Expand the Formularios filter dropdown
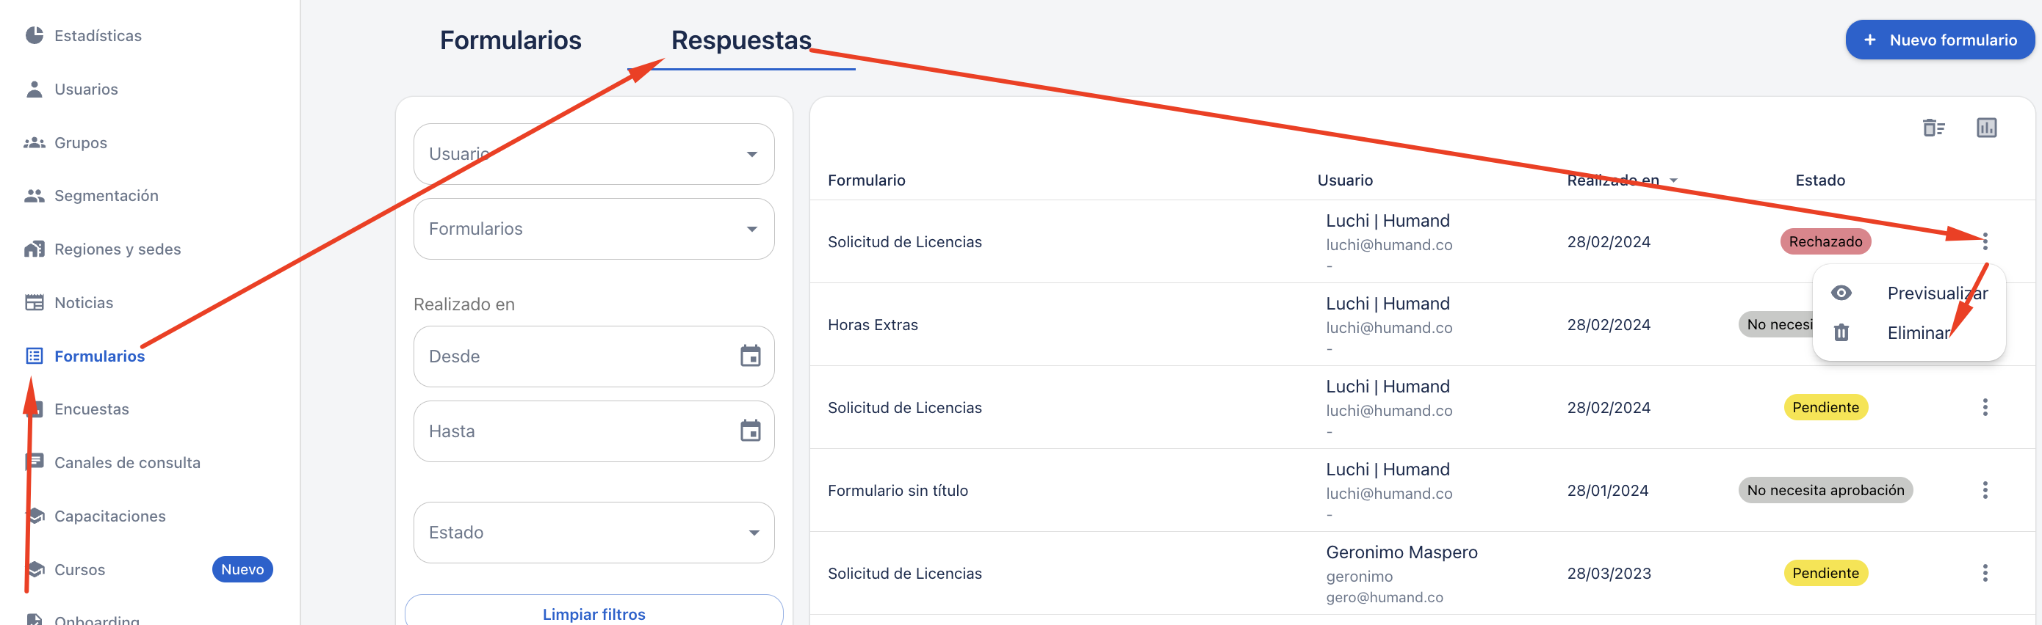This screenshot has width=2042, height=625. [x=594, y=229]
